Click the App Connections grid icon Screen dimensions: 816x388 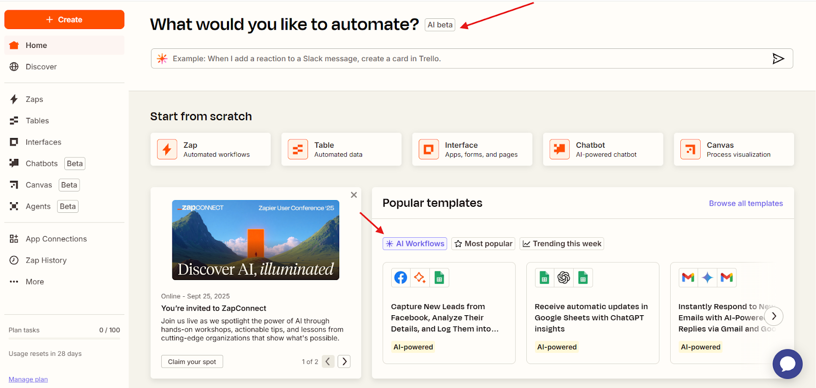point(14,239)
